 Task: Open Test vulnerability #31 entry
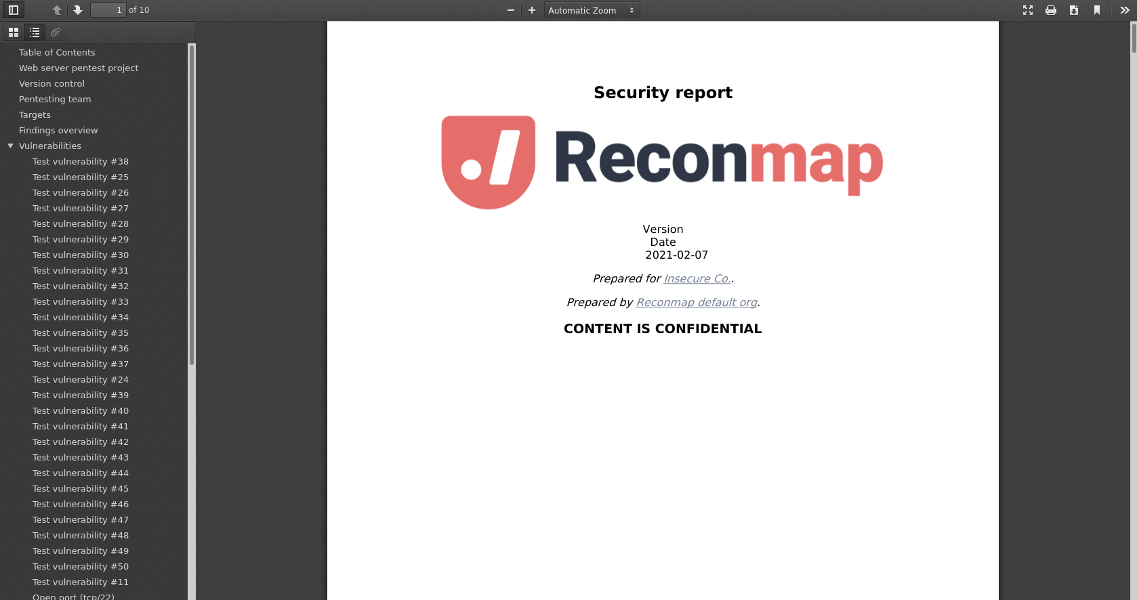tap(81, 270)
